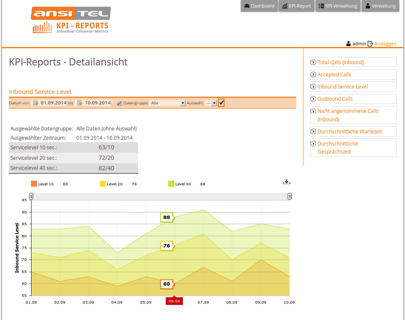Click the Servicelevel 10 sec. row label

point(34,147)
